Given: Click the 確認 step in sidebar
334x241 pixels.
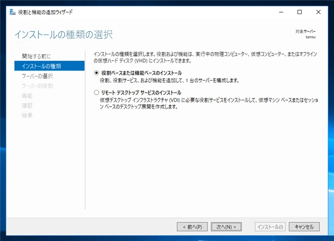Looking at the screenshot, I should click(x=27, y=106).
